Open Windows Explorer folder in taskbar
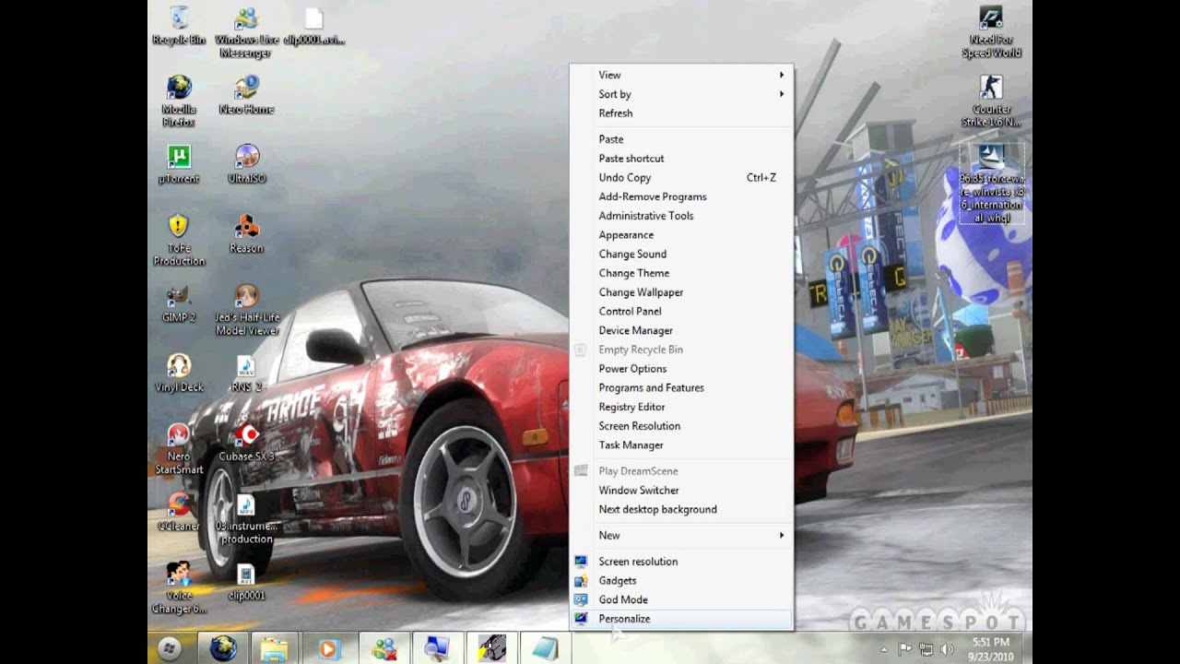Screen dimensions: 1180x664 (274, 648)
